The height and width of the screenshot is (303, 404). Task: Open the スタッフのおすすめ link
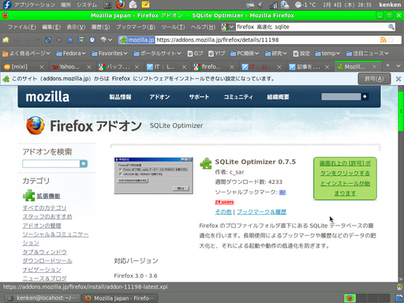click(x=47, y=217)
